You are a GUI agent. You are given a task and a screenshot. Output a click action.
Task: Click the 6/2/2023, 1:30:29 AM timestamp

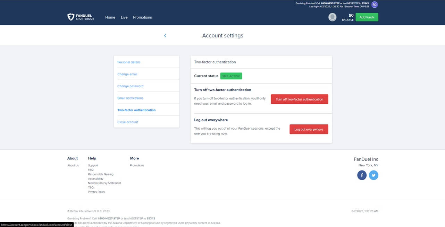point(365,211)
